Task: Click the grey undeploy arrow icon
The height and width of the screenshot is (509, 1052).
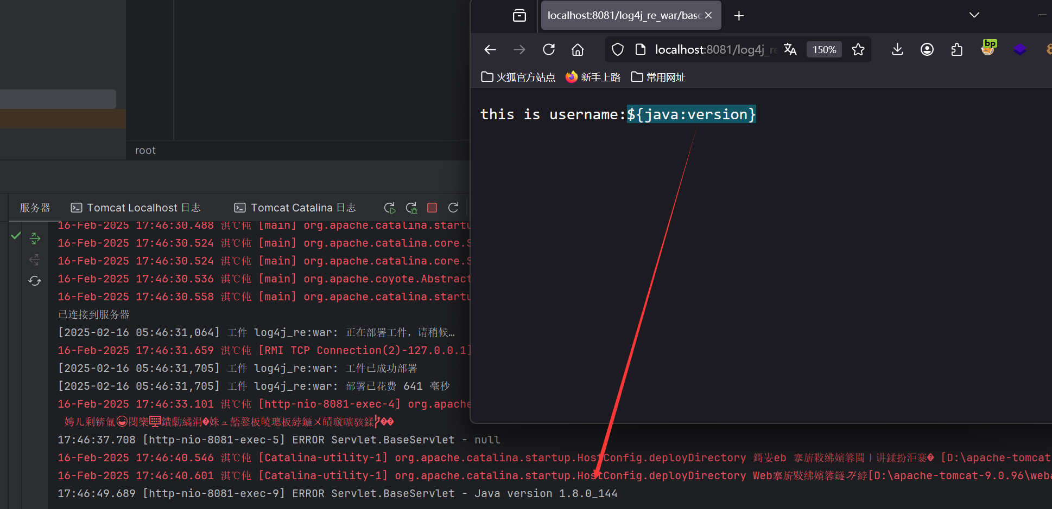Action: [35, 260]
